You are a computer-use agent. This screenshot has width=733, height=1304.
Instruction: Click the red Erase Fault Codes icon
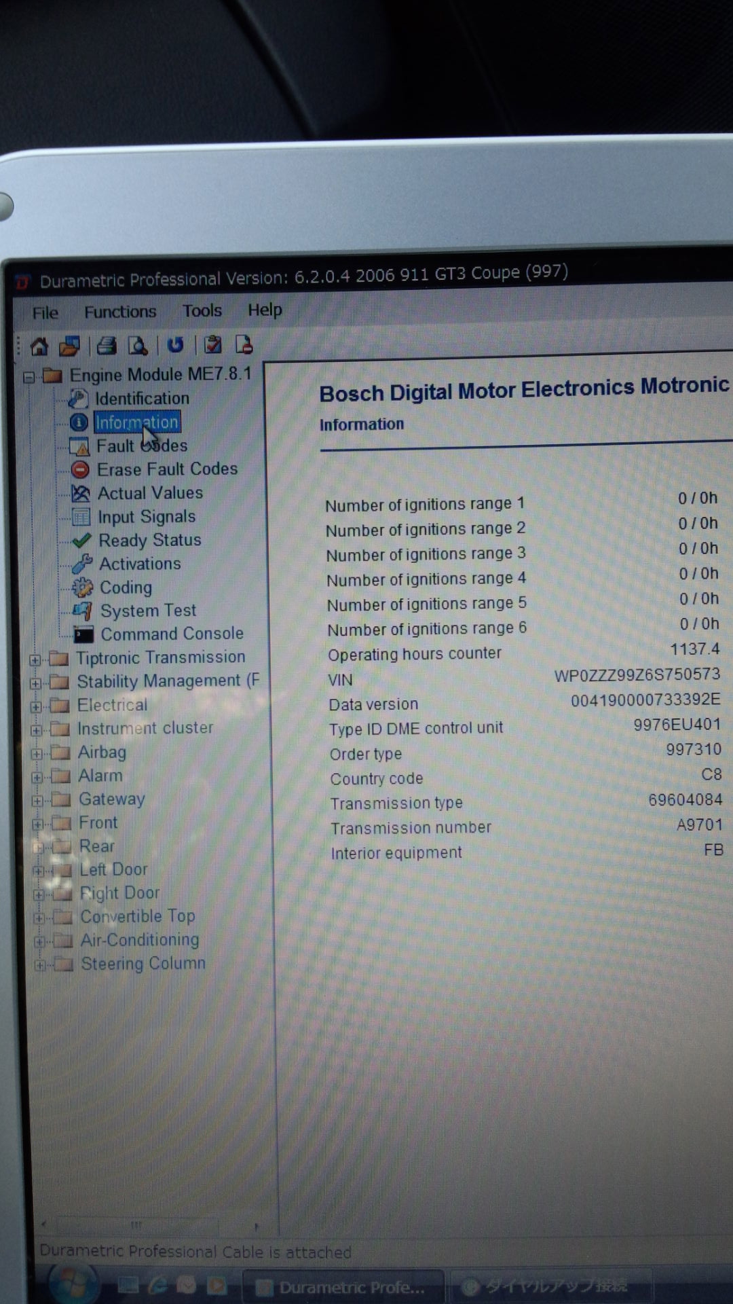[80, 470]
